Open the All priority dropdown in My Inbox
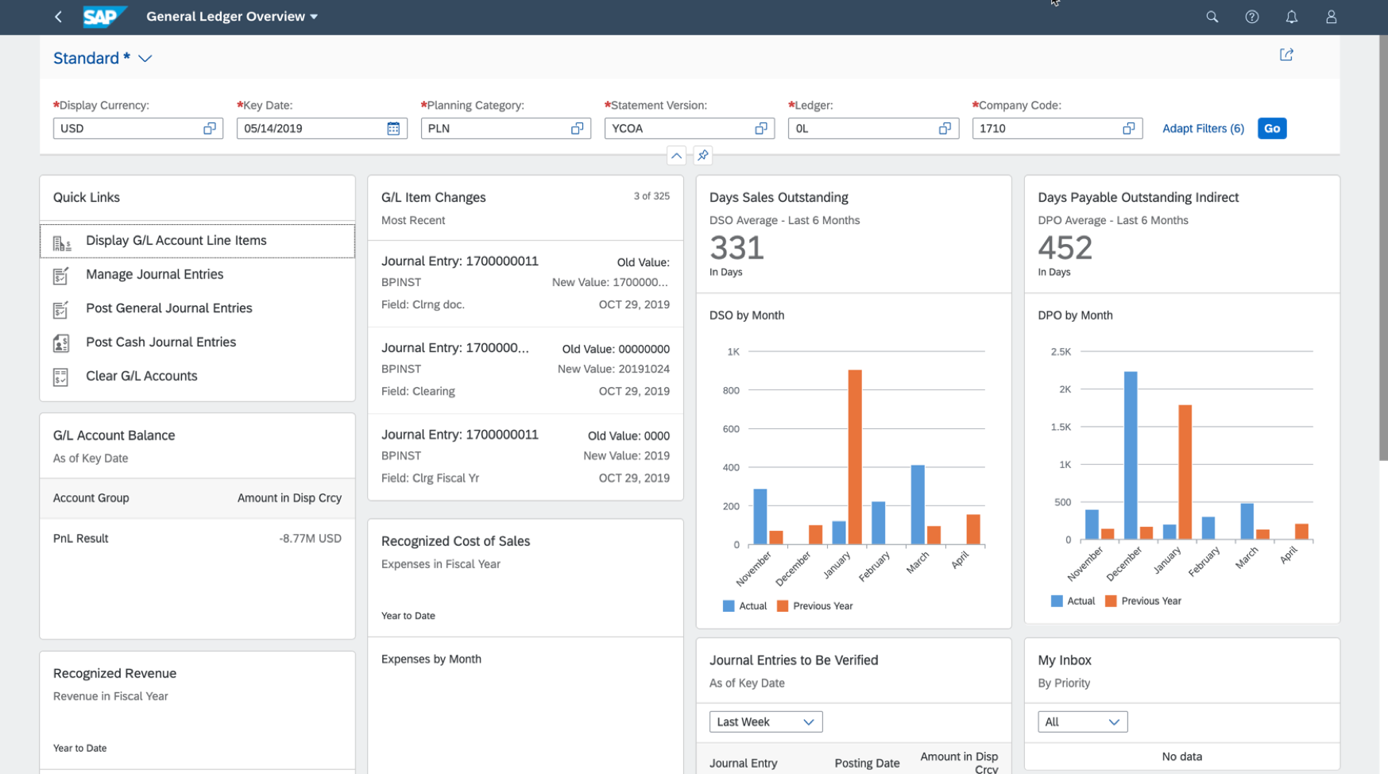This screenshot has height=774, width=1388. click(1081, 722)
